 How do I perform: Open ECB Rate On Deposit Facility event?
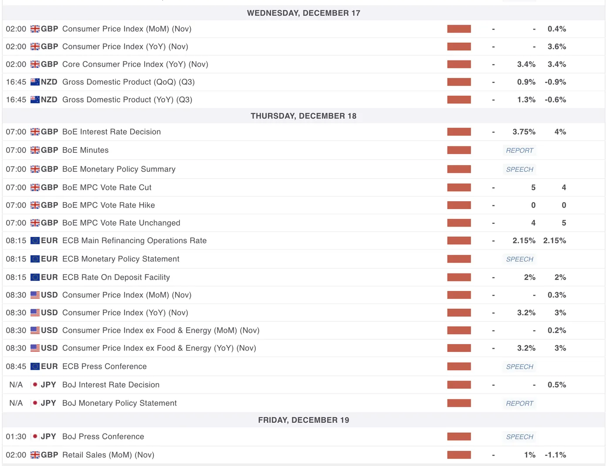click(x=116, y=277)
